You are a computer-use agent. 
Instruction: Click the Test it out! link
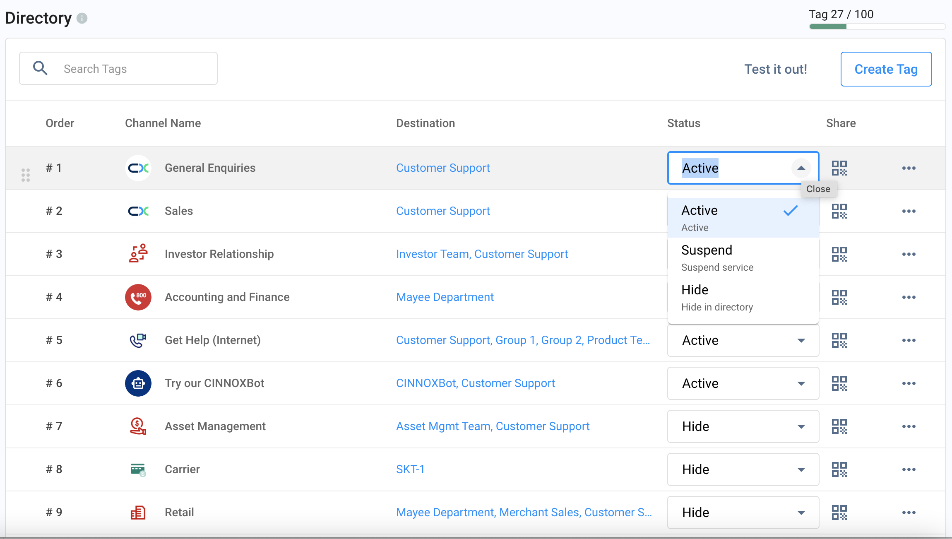[776, 69]
